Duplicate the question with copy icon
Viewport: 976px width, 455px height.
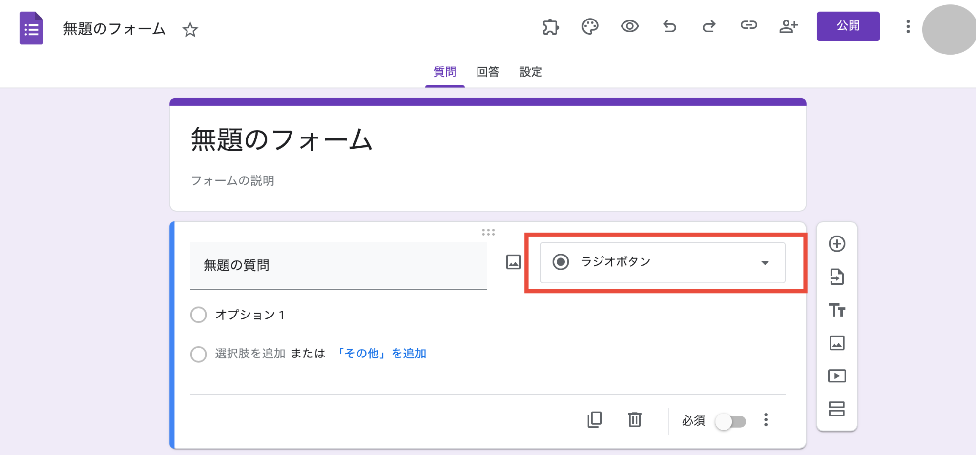coord(594,420)
